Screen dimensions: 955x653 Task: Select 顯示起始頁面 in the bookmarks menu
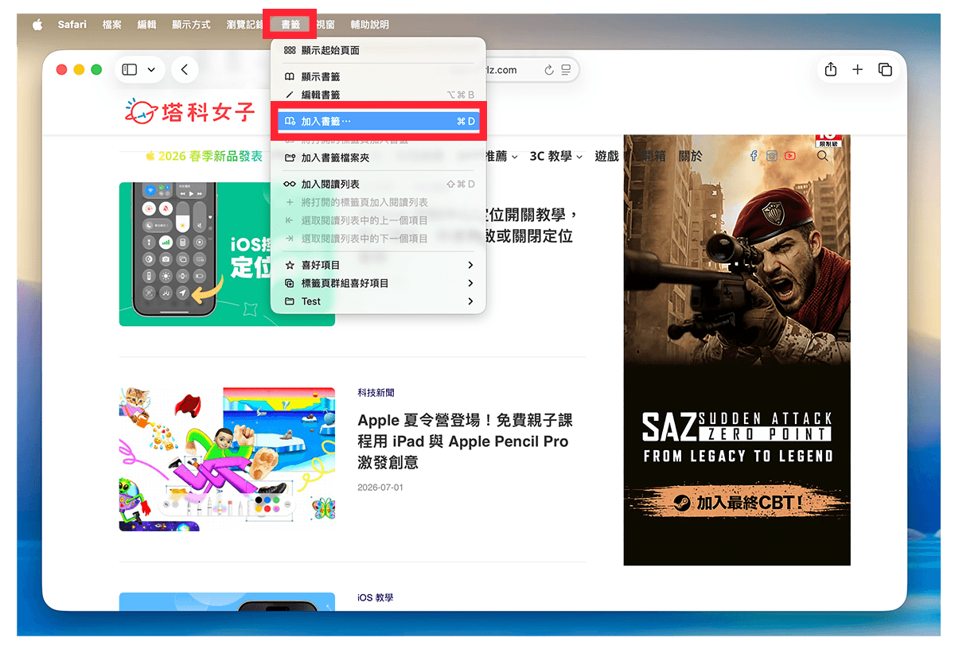pos(378,50)
